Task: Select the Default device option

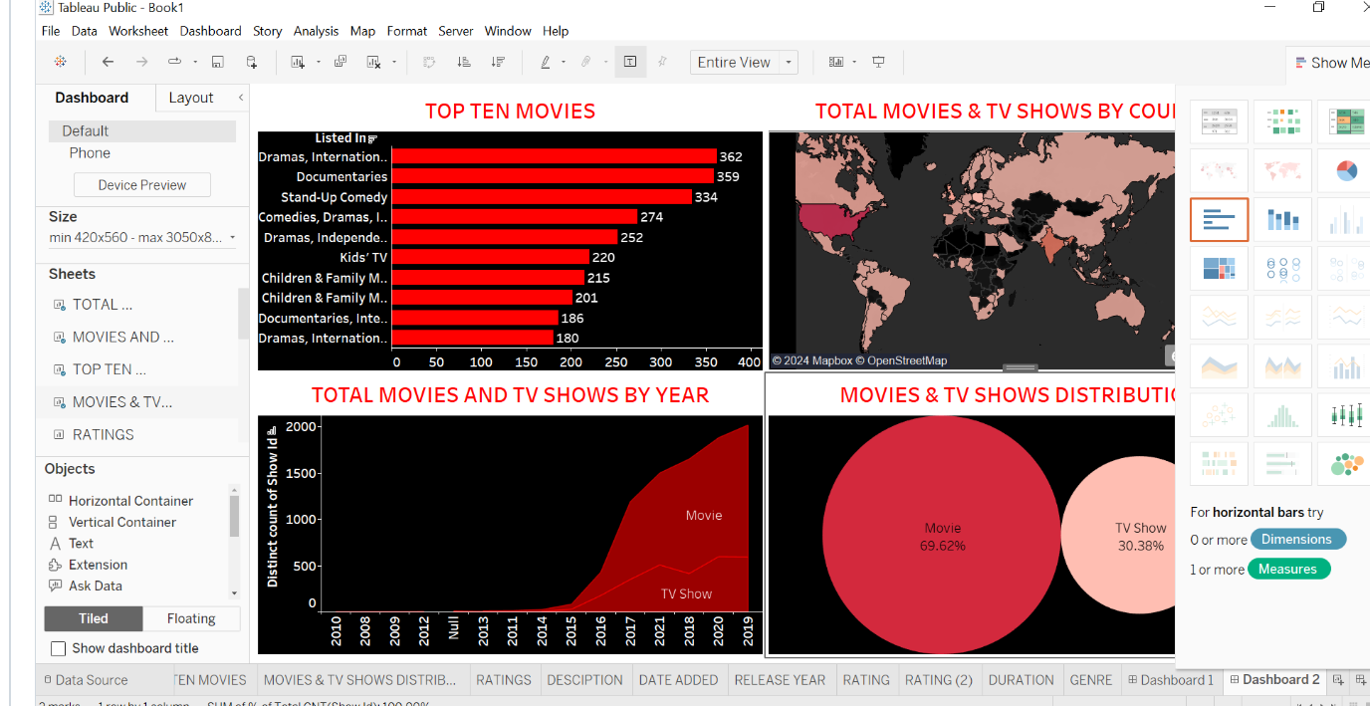Action: click(x=142, y=130)
